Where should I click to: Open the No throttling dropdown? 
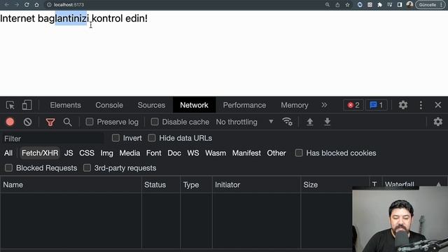244,122
